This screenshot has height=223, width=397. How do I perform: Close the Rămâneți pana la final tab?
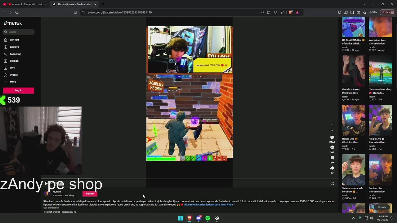tap(95, 4)
